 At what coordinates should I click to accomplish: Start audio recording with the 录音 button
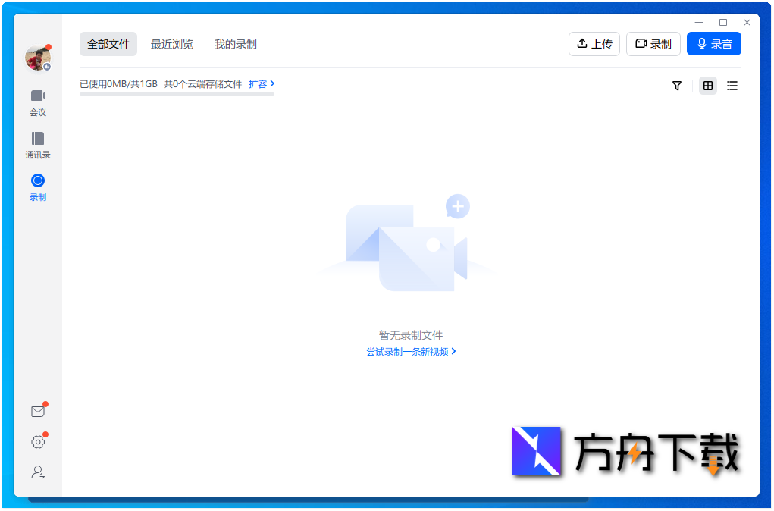tap(713, 43)
